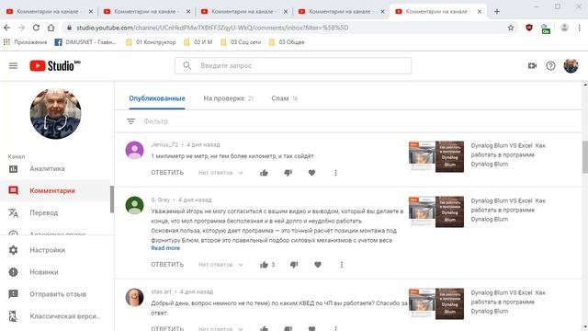The width and height of the screenshot is (588, 331).
Task: Click the Перевод sidebar icon
Action: click(x=13, y=212)
